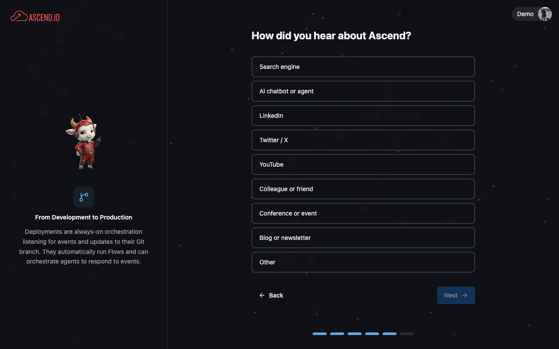Click the last gray progress segment
559x349 pixels.
[x=407, y=333]
